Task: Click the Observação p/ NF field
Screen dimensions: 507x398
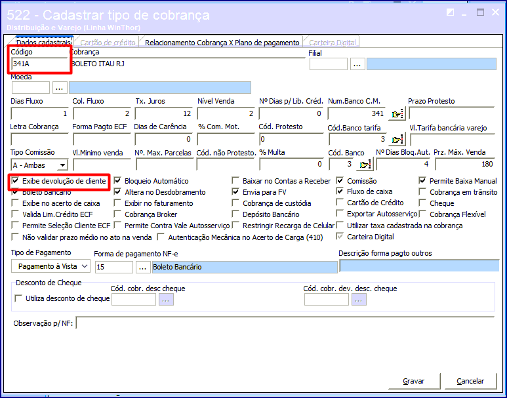Action: (x=286, y=323)
